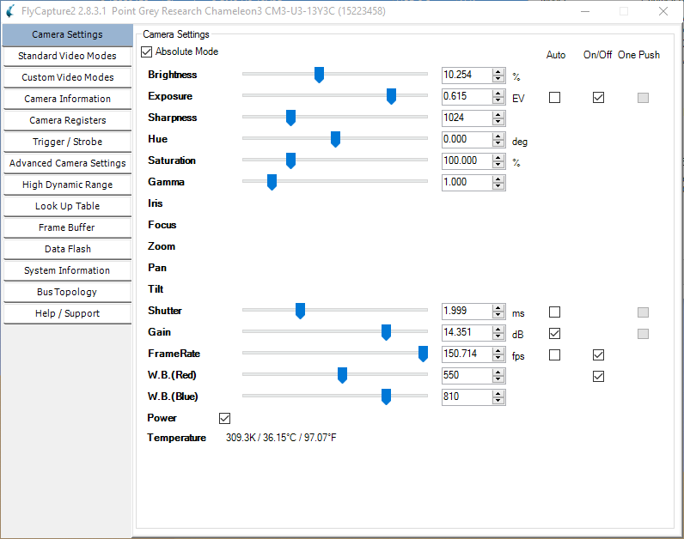Decrease Exposure value with spinner down arrow
The height and width of the screenshot is (539, 684).
[x=498, y=100]
